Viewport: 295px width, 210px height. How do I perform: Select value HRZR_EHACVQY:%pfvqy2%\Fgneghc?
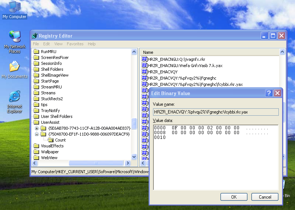tap(182, 78)
